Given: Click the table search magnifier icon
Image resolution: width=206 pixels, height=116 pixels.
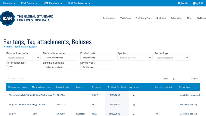Looking at the screenshot, I should 9,78.
